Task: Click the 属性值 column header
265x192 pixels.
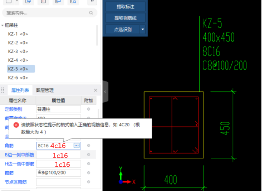Action: point(58,101)
